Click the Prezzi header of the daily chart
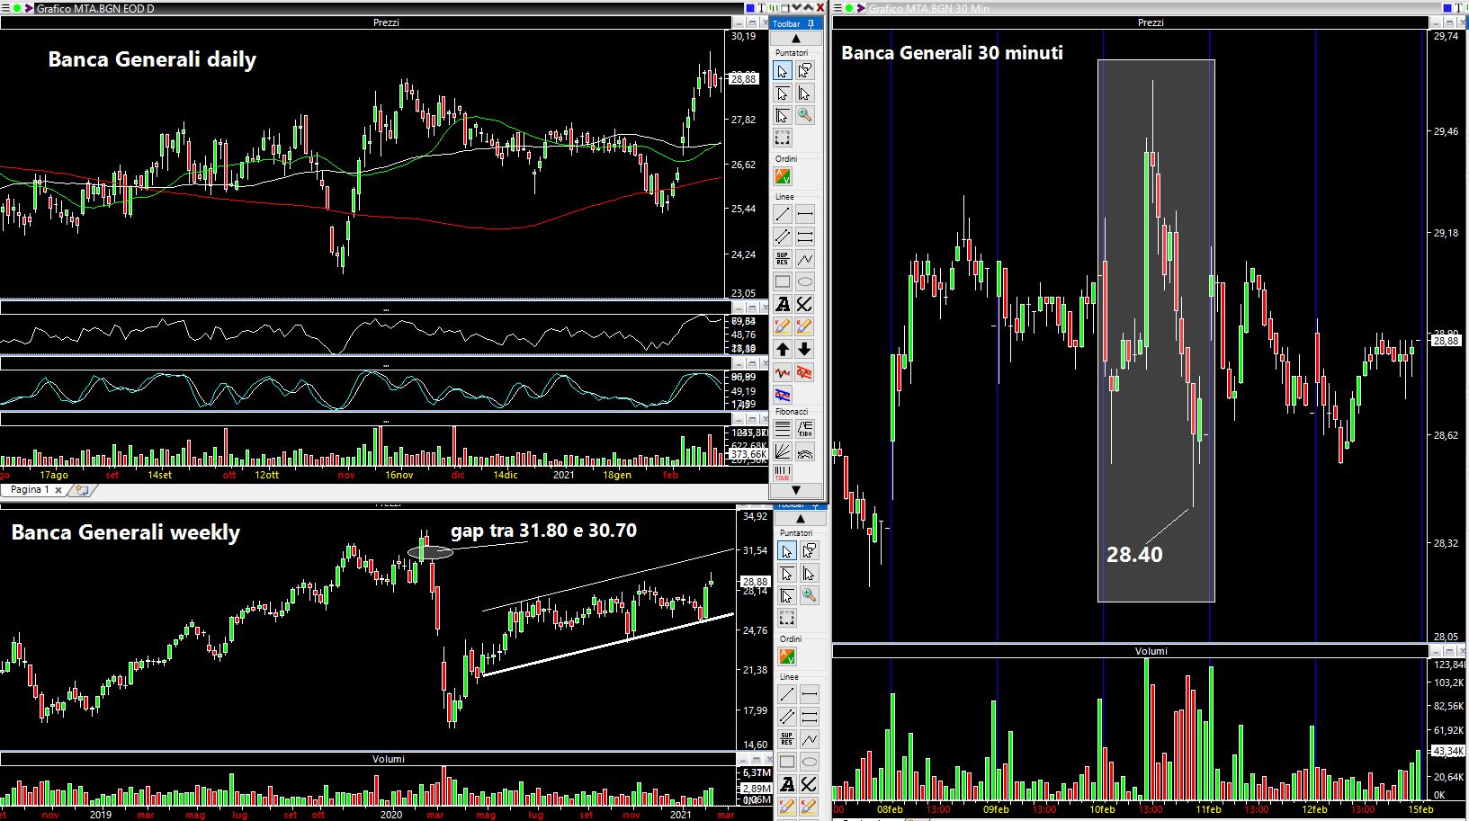This screenshot has height=821, width=1469. coord(387,22)
